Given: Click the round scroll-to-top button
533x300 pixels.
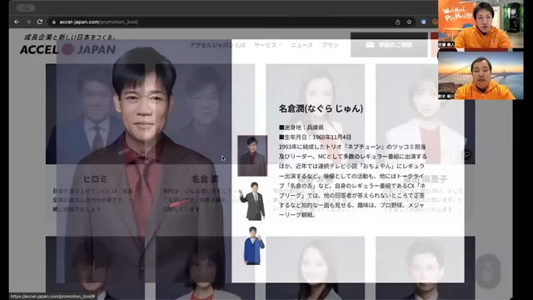Looking at the screenshot, I should pyautogui.click(x=488, y=271).
